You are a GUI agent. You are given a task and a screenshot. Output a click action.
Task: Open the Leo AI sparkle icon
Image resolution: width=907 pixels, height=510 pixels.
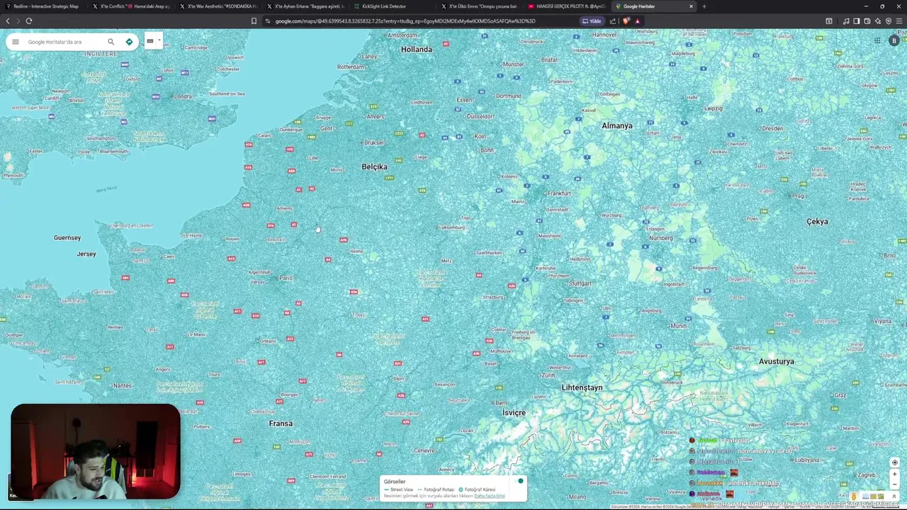pos(878,21)
